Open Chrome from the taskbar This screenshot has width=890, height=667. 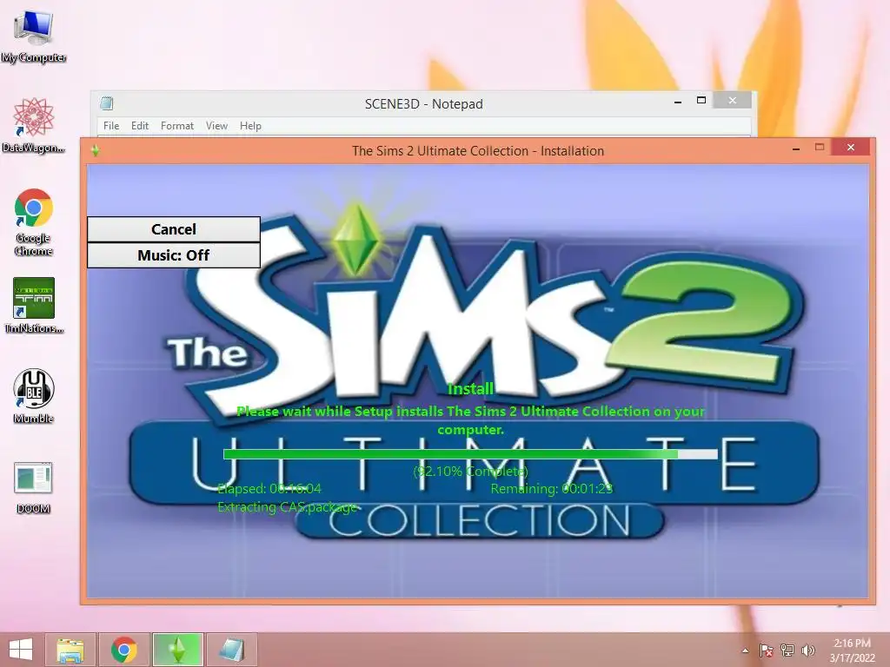(x=123, y=650)
